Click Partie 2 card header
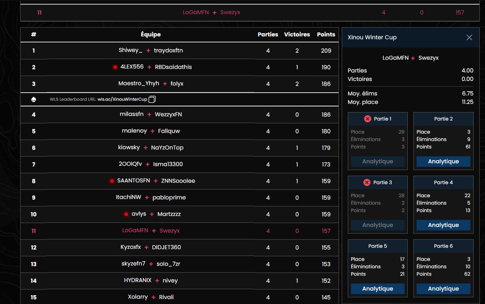This screenshot has width=485, height=304. click(x=443, y=119)
